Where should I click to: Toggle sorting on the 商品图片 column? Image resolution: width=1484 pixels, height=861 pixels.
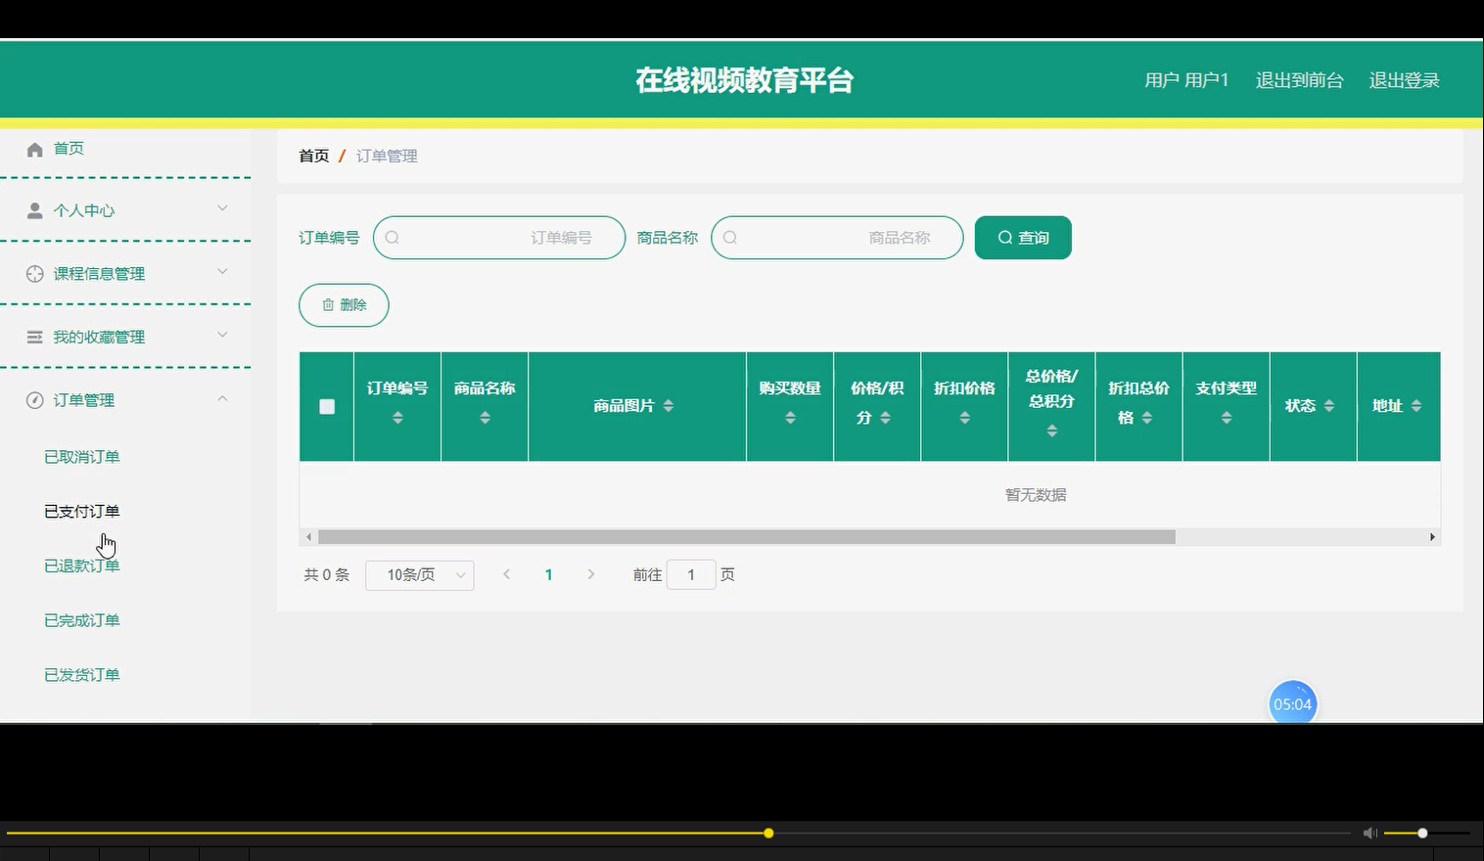pos(668,405)
